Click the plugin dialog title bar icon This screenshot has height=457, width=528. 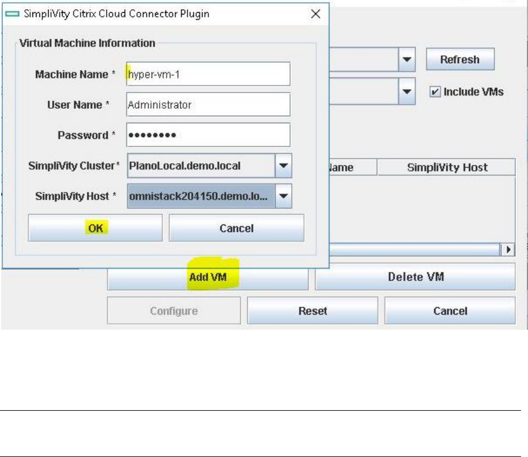13,14
